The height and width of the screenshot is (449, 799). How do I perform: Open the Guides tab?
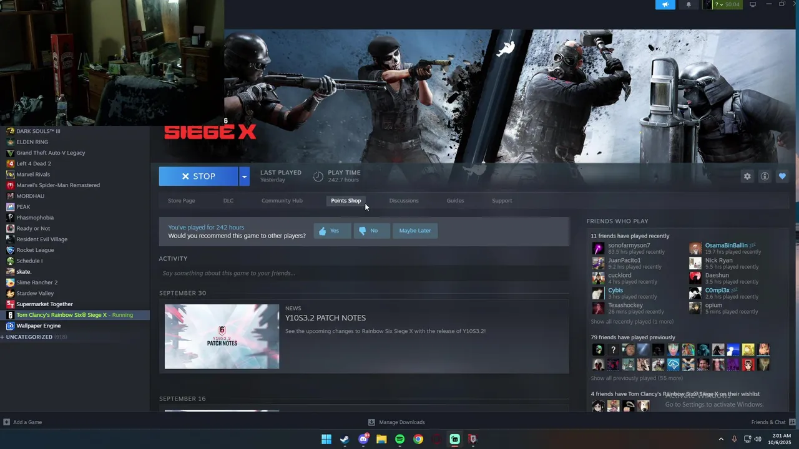(455, 201)
